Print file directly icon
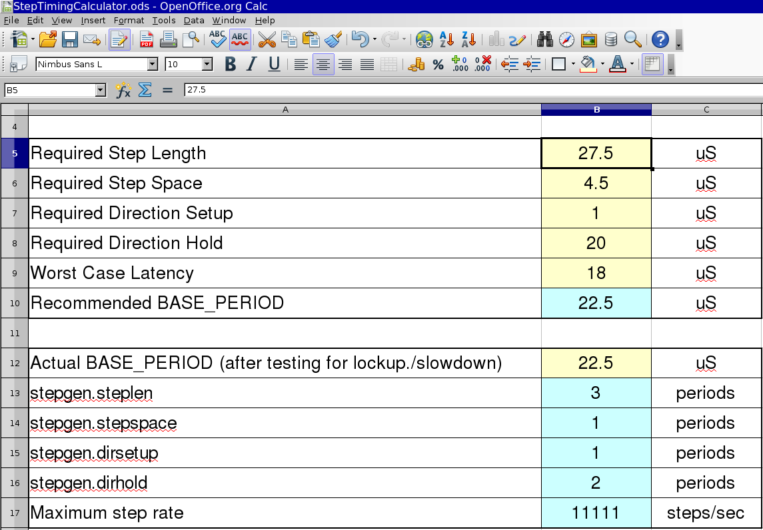This screenshot has height=530, width=763. pyautogui.click(x=168, y=39)
